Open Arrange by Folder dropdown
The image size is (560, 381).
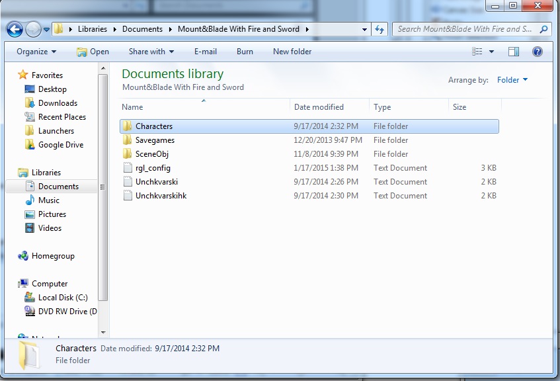[x=512, y=79]
